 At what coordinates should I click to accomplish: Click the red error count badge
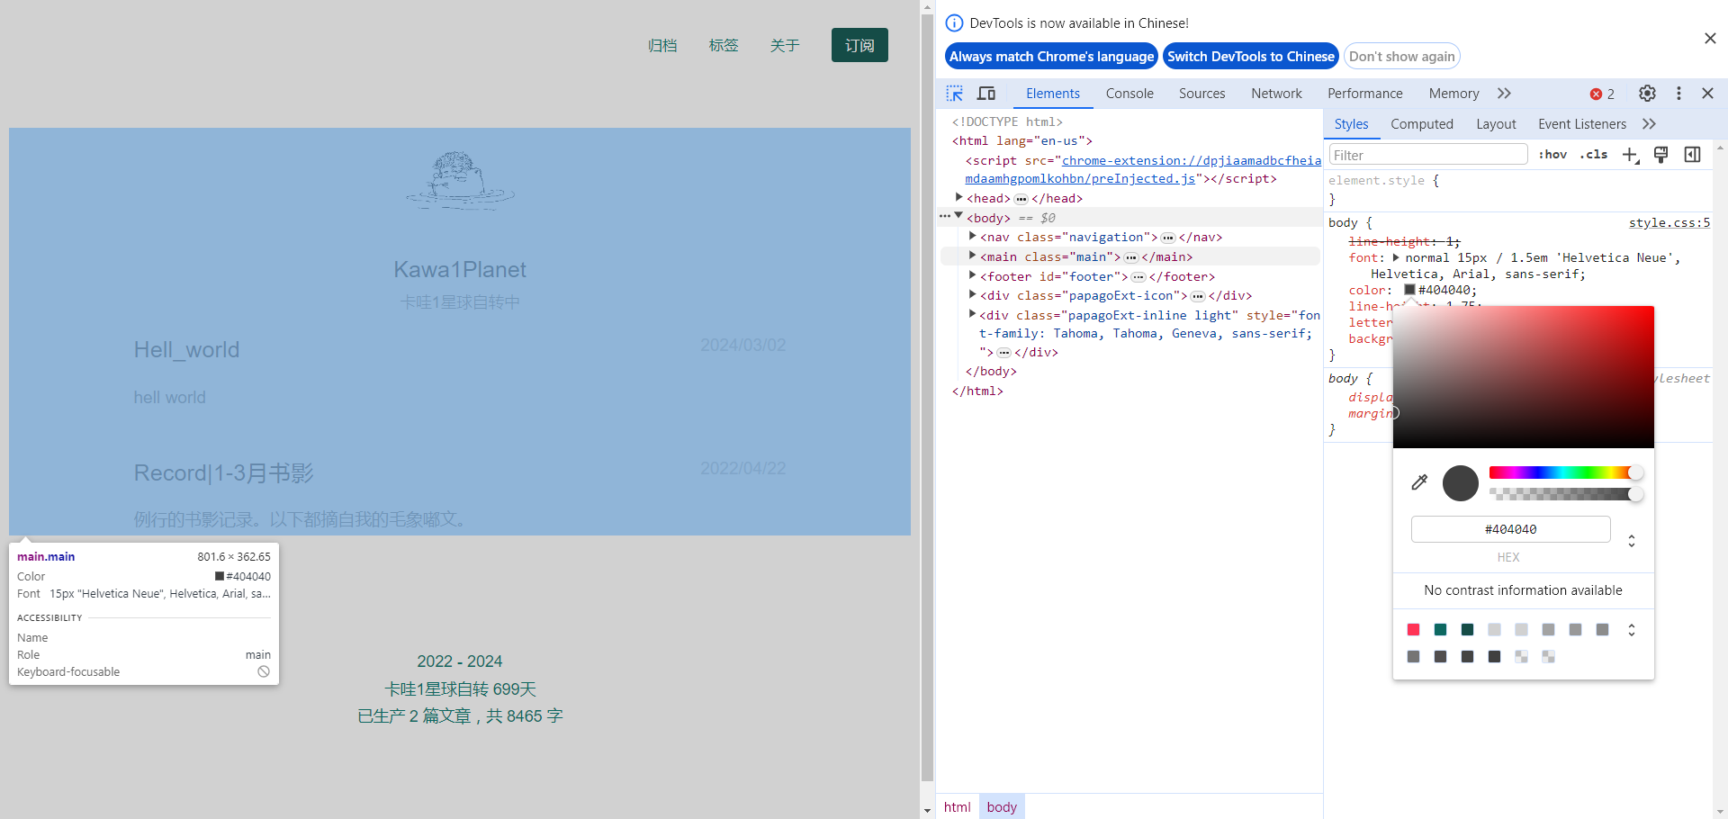pos(1602,94)
